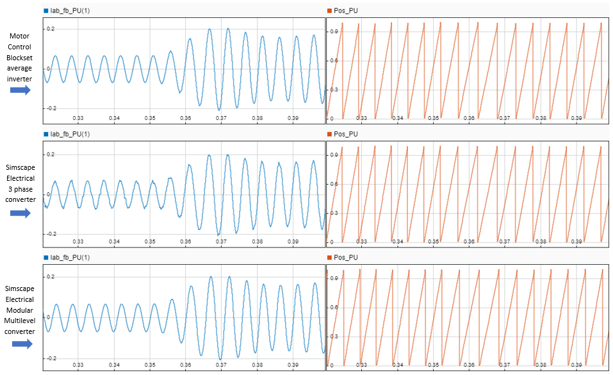The image size is (613, 375).
Task: Click blue arrow below Motor Control Blockset label
Action: coord(20,90)
